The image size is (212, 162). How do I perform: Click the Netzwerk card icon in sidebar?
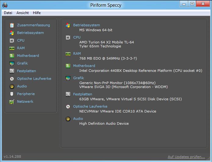point(12,102)
